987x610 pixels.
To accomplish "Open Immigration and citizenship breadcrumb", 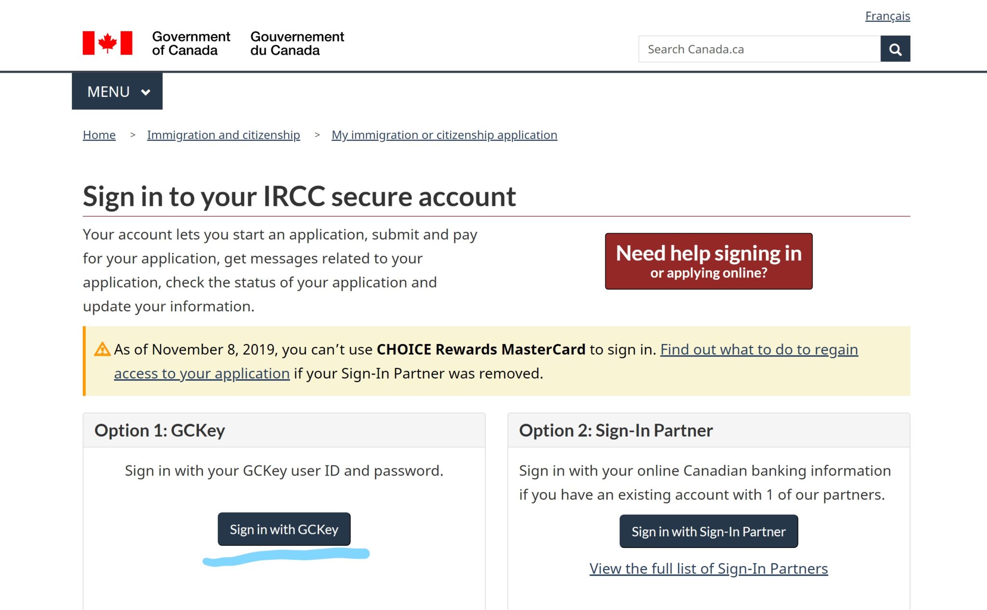I will tap(224, 135).
